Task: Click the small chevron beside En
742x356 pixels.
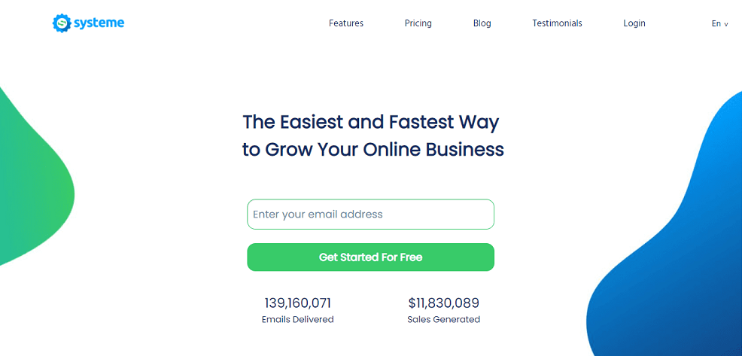Action: [x=726, y=25]
